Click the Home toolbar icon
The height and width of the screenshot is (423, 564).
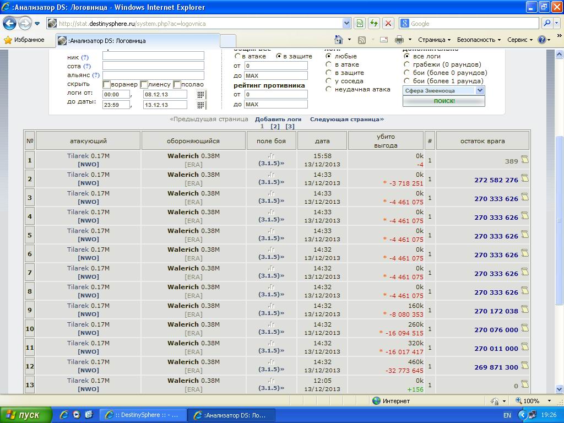[339, 40]
